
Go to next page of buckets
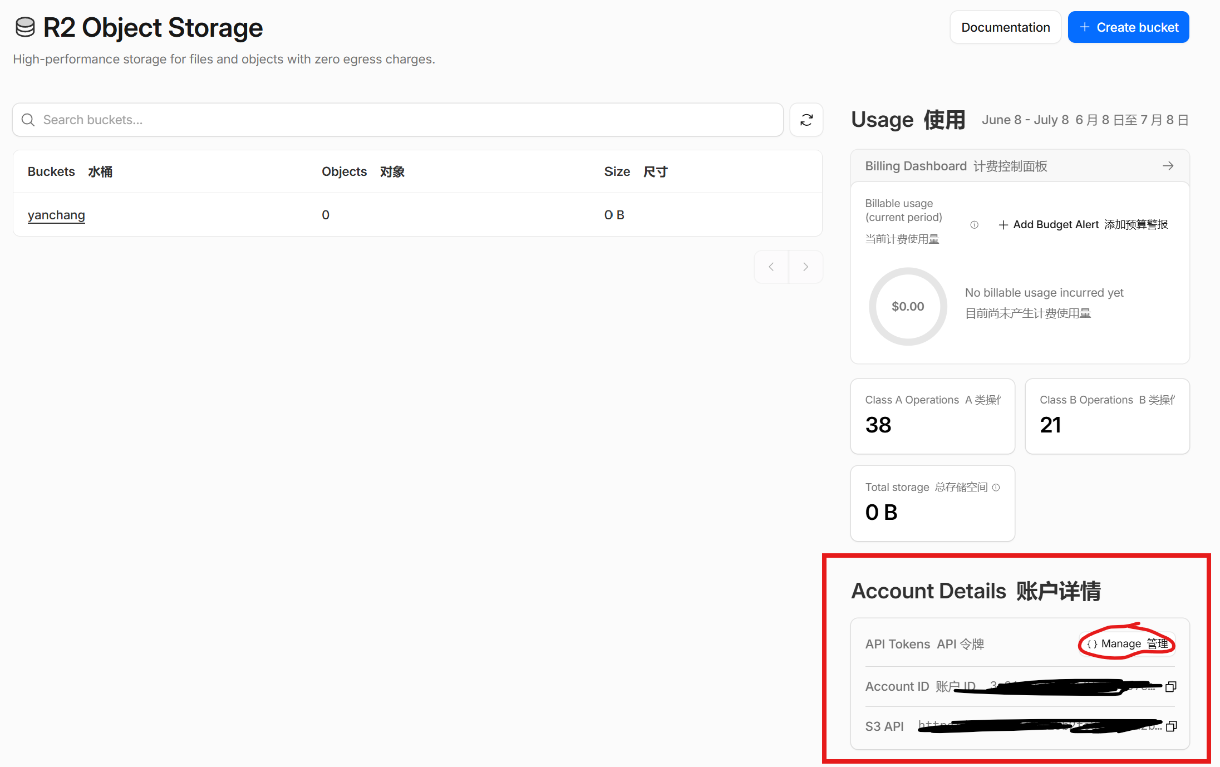[805, 267]
